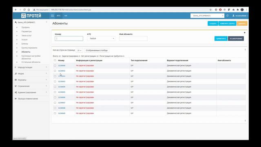Click the Отображаемые столбцы button
Viewport: 261px width, 147px height.
tap(97, 50)
